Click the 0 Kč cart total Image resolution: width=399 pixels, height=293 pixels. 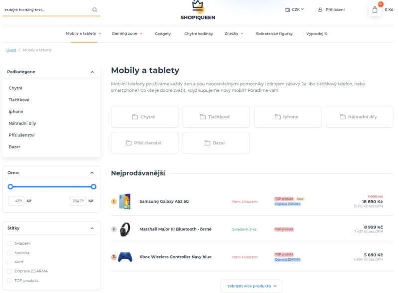click(389, 10)
